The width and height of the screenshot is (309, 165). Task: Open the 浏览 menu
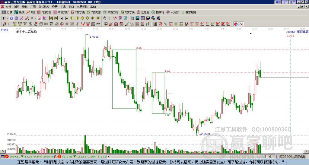tap(17, 7)
